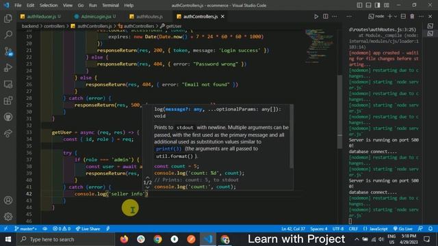438x246 pixels.
Task: Create a new terminal with plus icon
Action: [x=389, y=16]
